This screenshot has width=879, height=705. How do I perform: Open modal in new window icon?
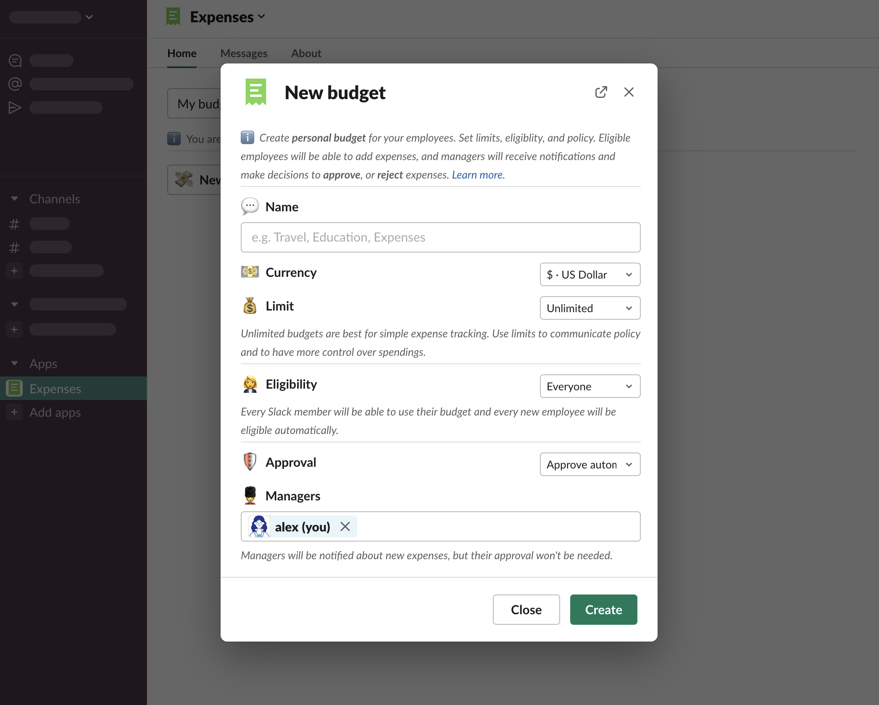pos(601,92)
